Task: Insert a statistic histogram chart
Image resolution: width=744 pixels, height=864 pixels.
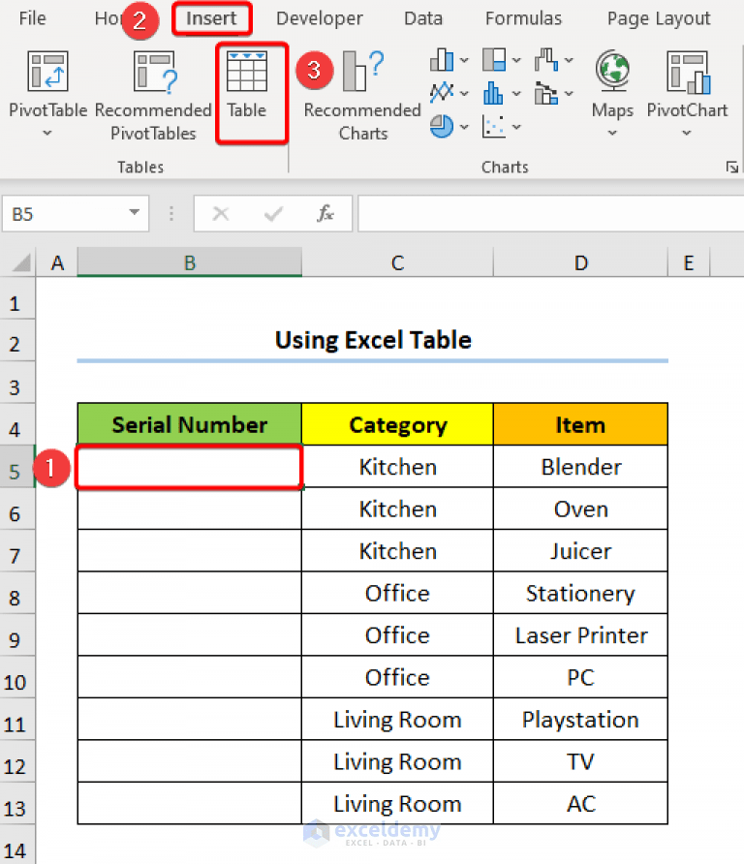Action: pos(493,93)
